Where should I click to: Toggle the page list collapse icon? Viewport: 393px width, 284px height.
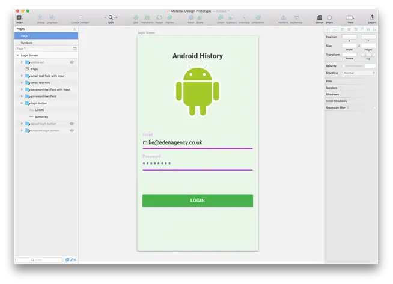pos(75,49)
